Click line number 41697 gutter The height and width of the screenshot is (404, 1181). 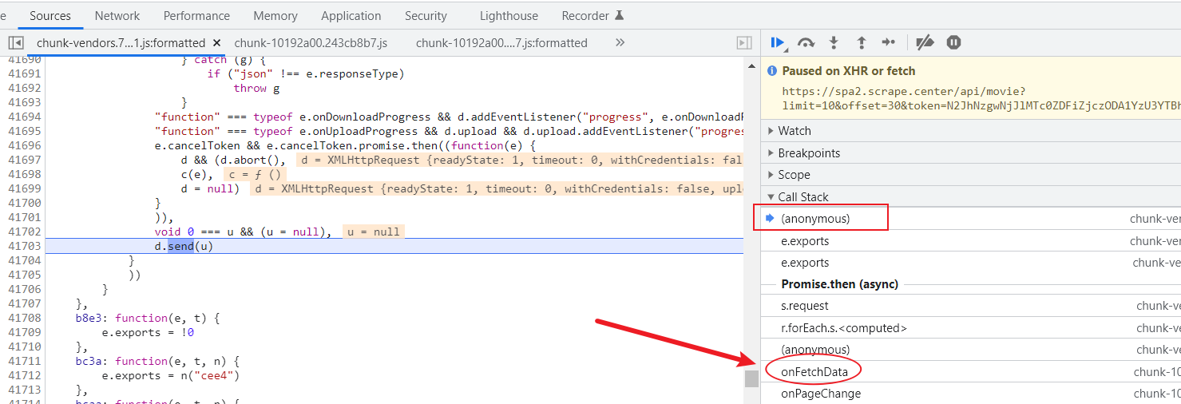coord(24,160)
